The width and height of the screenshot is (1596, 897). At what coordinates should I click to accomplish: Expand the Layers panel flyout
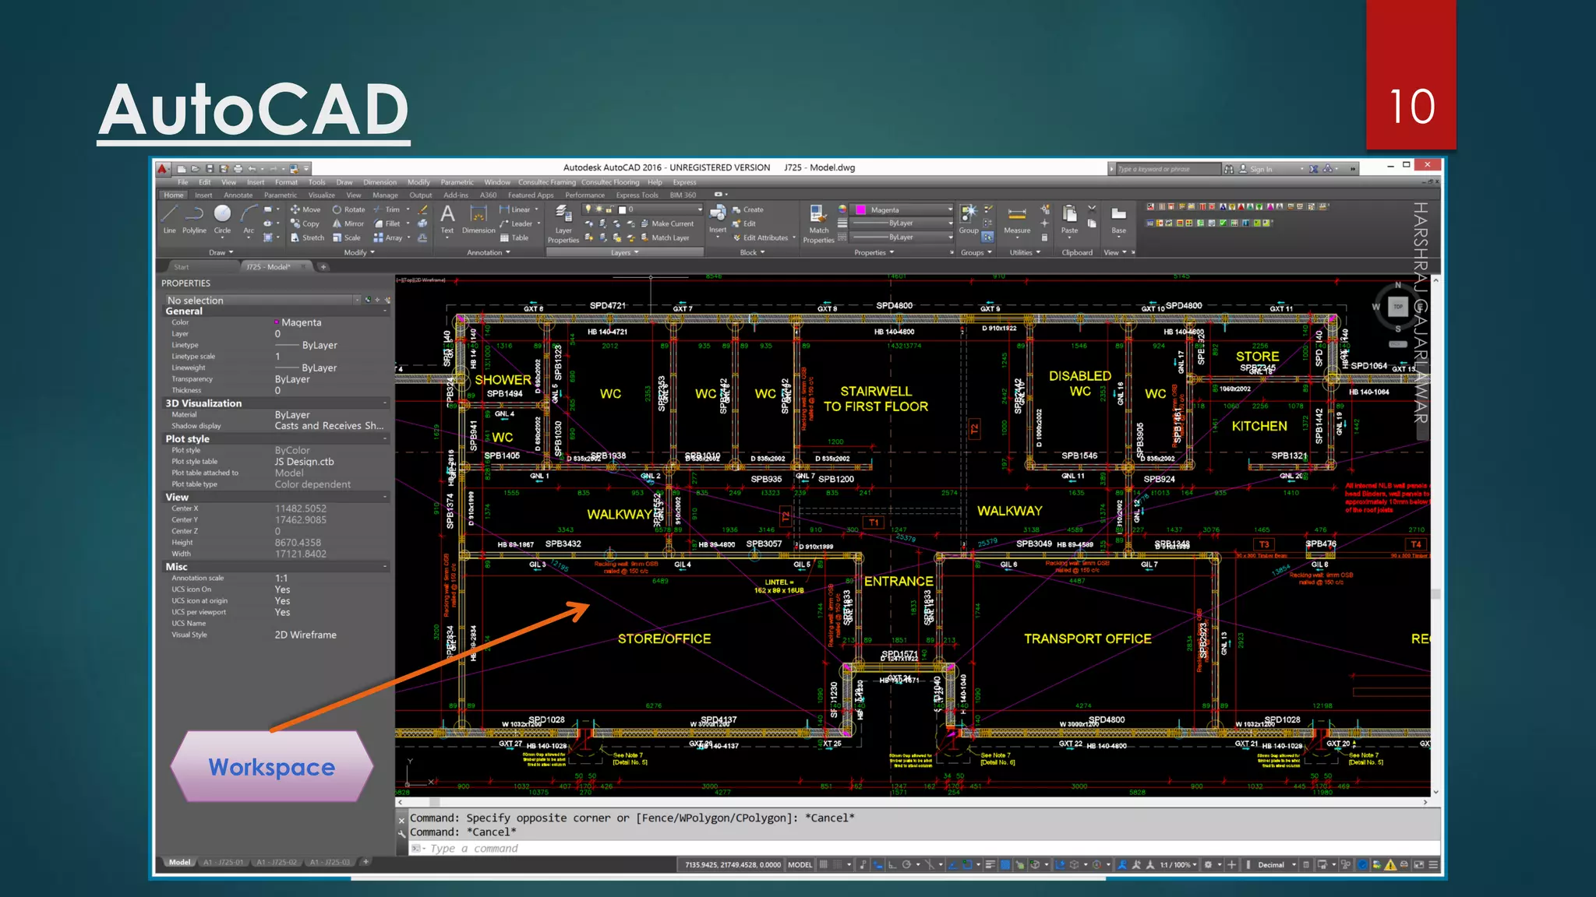pos(624,252)
